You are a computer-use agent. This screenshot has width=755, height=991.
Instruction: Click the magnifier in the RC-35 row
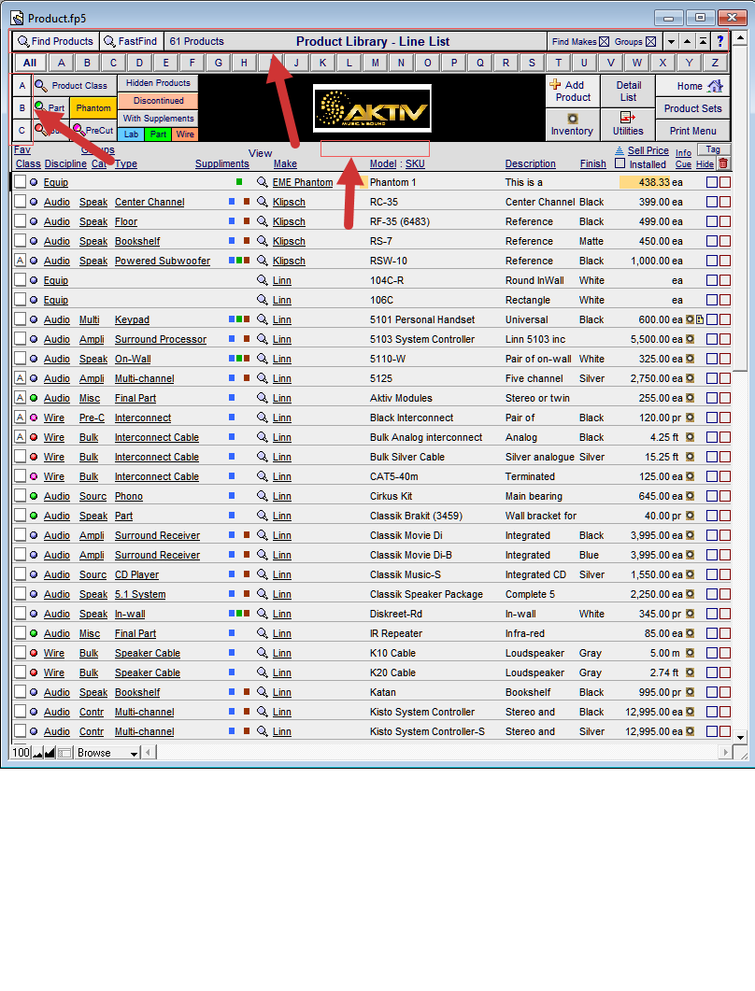[263, 202]
